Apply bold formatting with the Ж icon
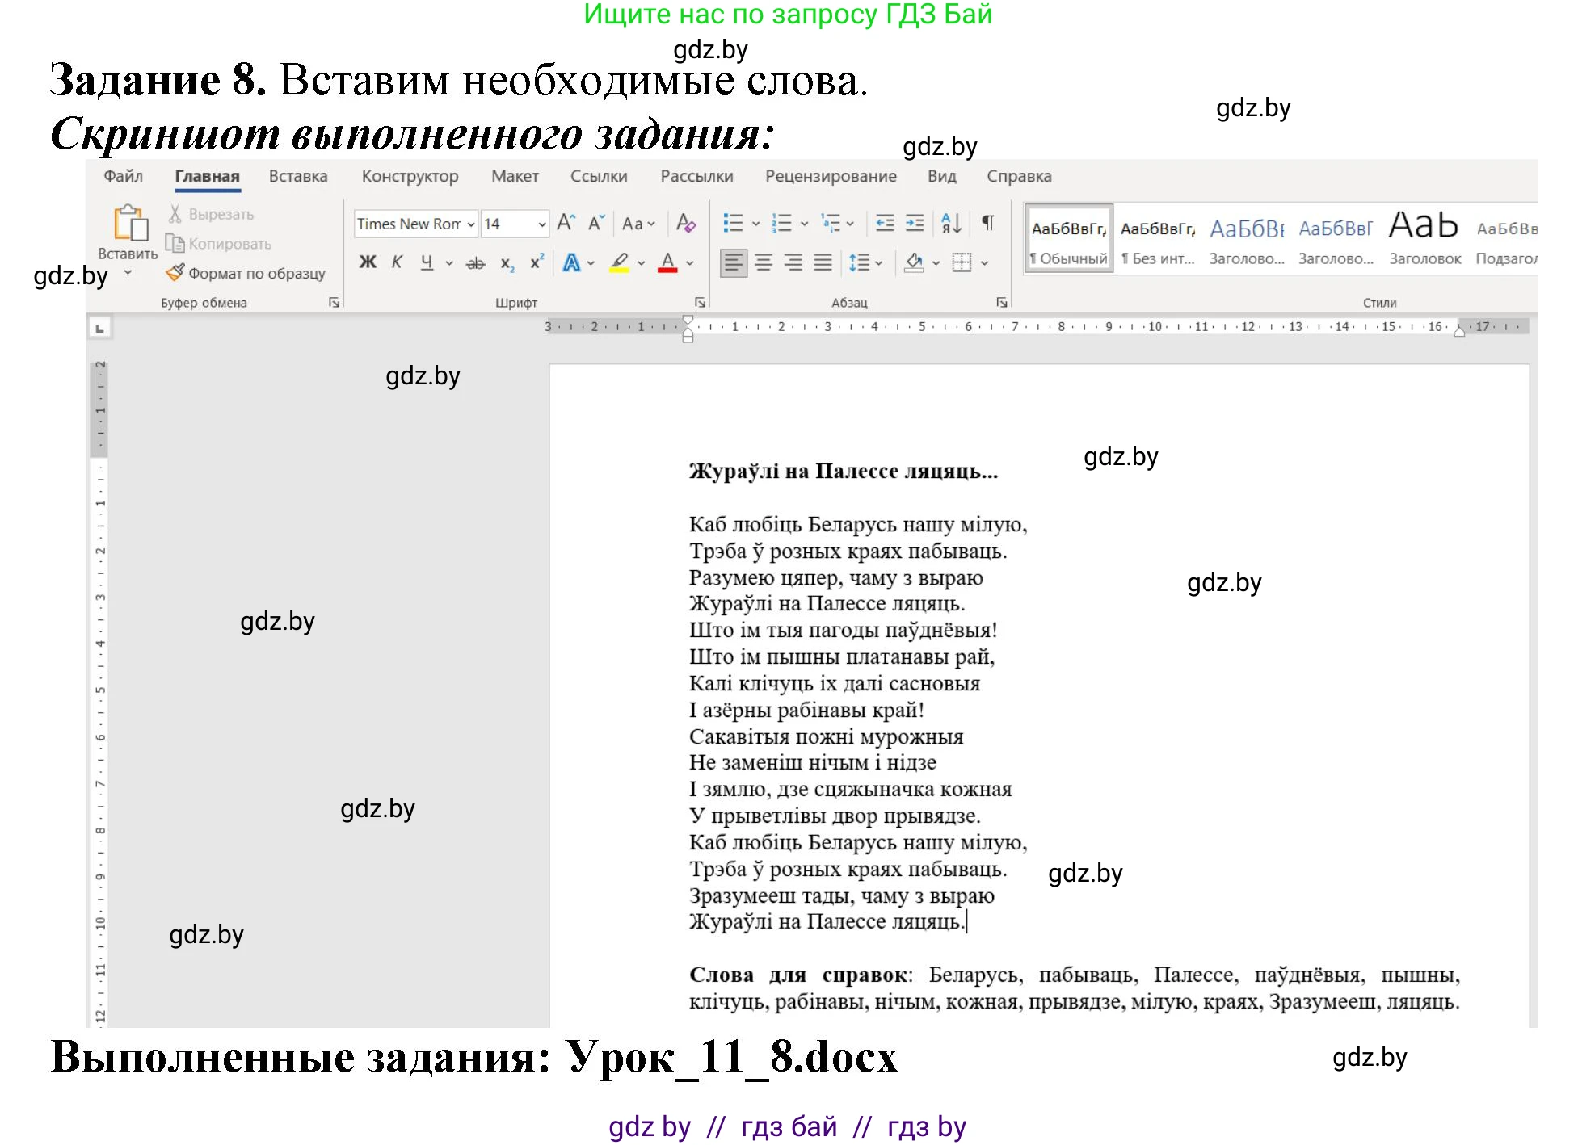The height and width of the screenshot is (1145, 1578). [368, 262]
